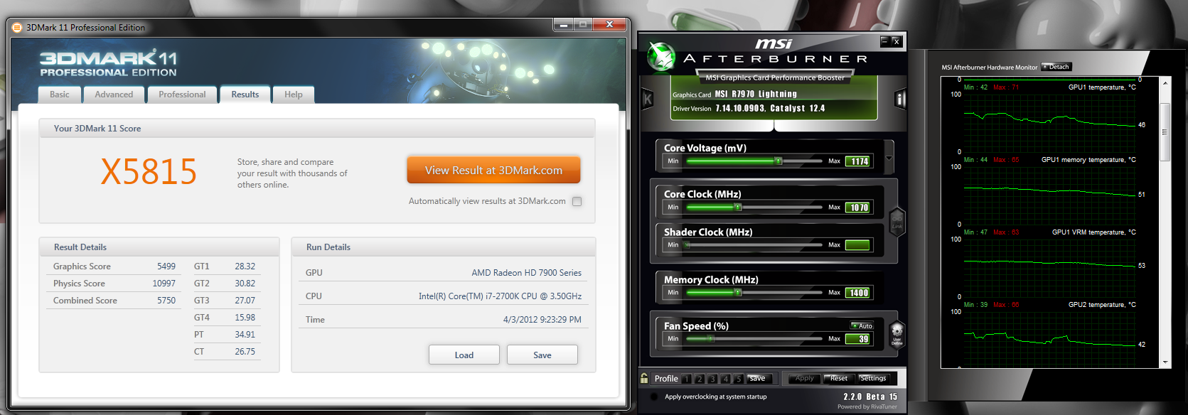1188x415 pixels.
Task: Enable apply overclocking at system startup
Action: (654, 397)
